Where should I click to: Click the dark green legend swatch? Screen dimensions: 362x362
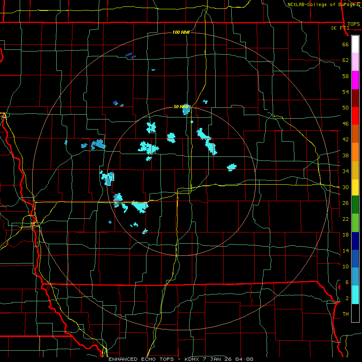tap(355, 205)
